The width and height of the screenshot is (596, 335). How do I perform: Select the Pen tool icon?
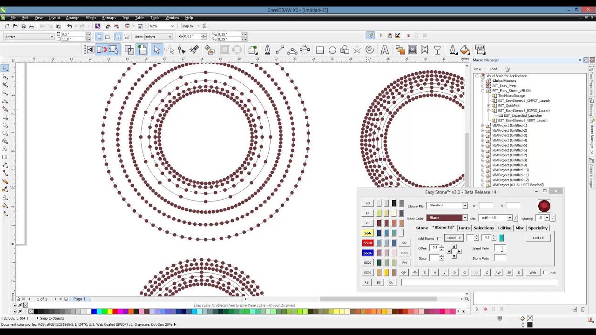point(268,50)
